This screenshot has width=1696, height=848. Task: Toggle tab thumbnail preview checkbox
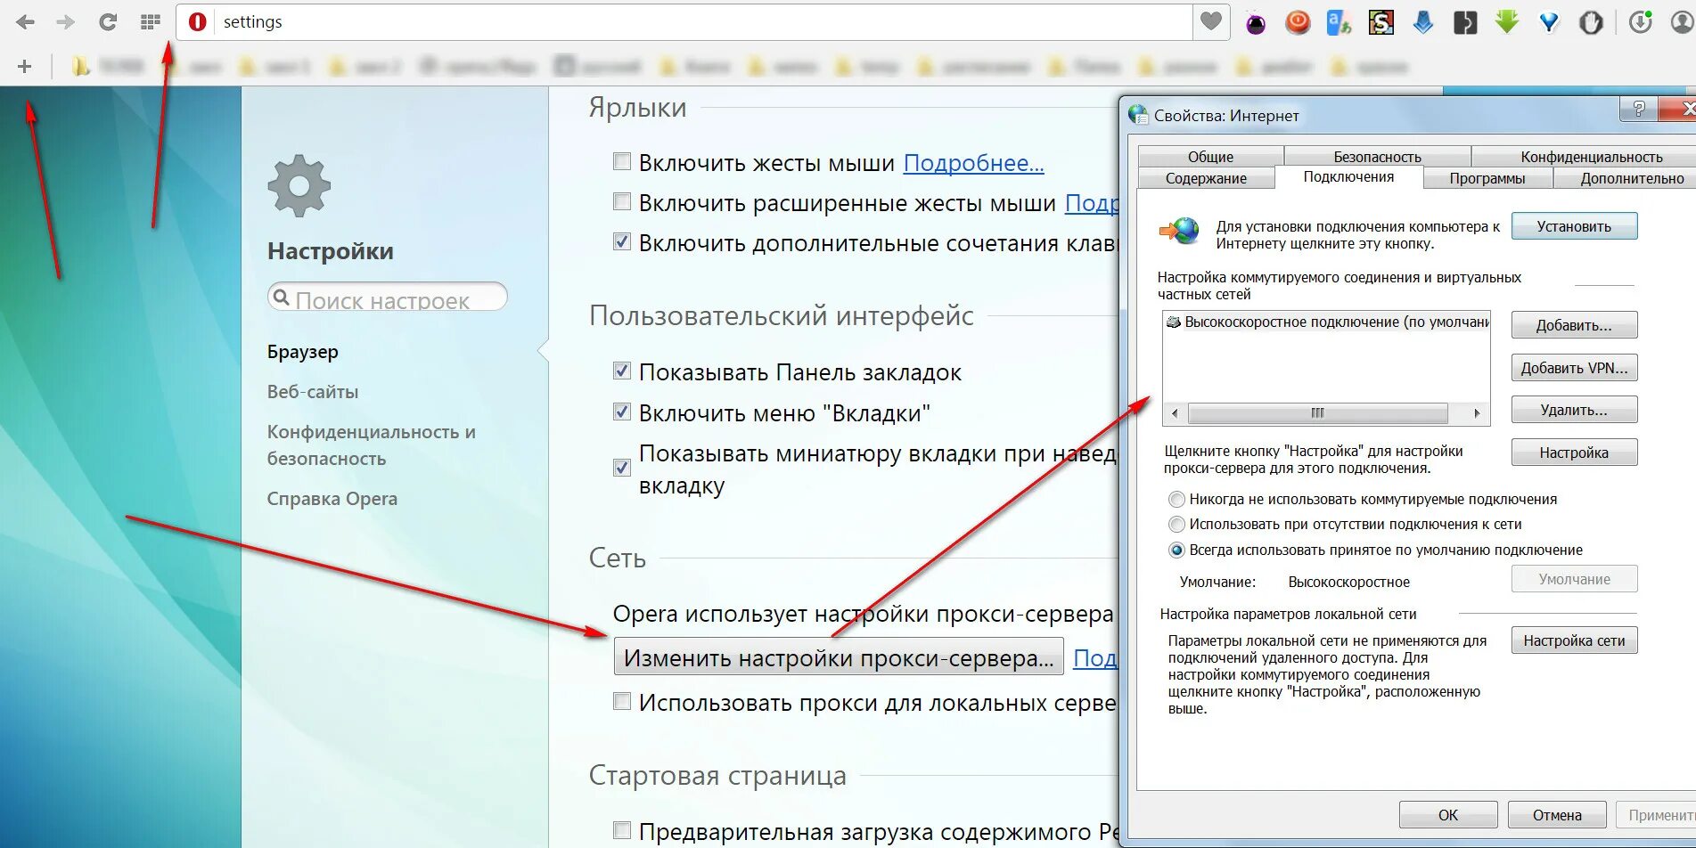pos(622,468)
